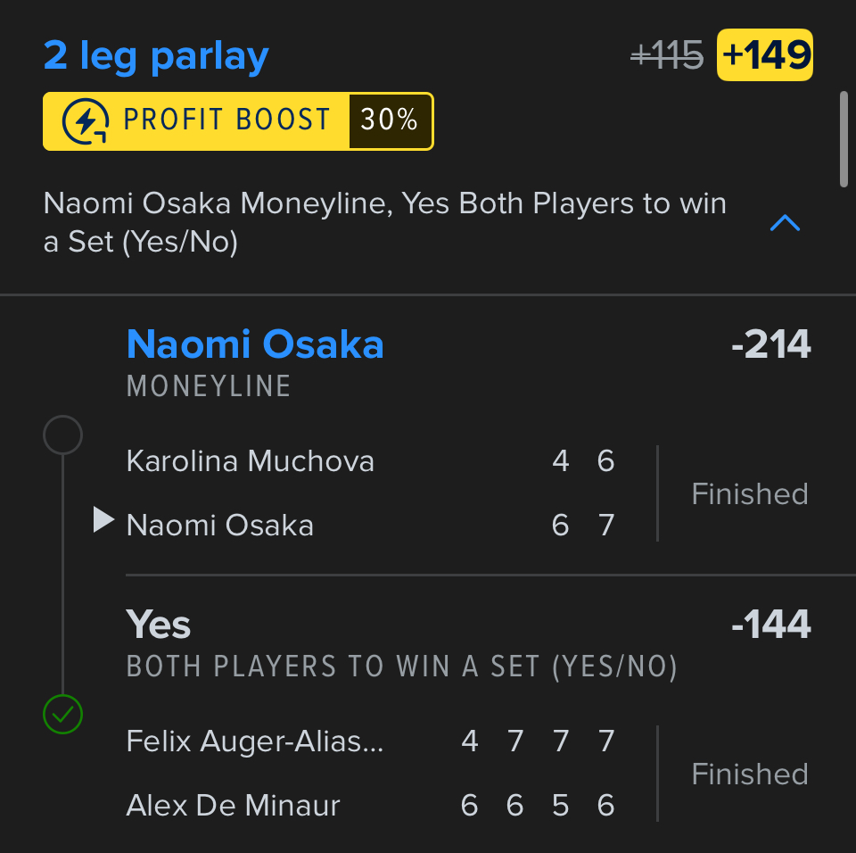Open the blue Naomi Osaka selection heading
This screenshot has width=856, height=853.
click(x=255, y=344)
